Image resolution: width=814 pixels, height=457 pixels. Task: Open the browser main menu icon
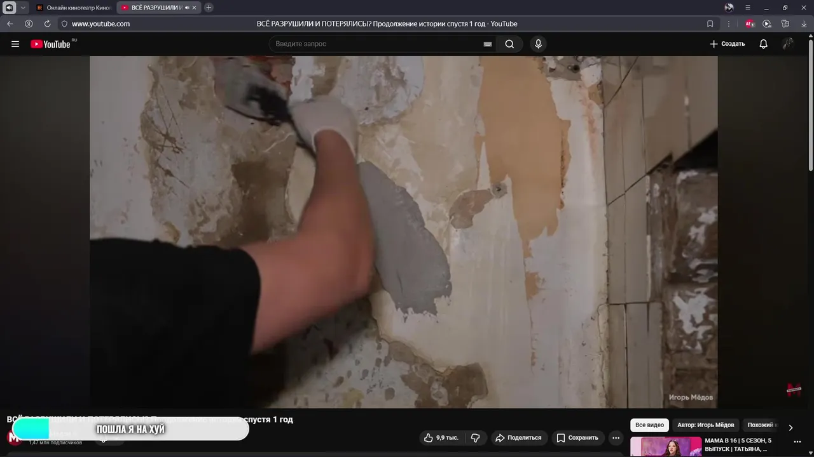pyautogui.click(x=748, y=8)
